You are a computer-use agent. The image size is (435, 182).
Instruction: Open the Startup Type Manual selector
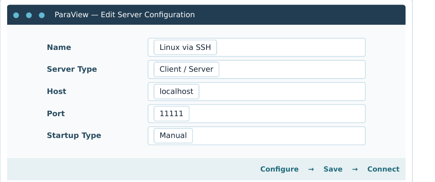click(x=257, y=136)
